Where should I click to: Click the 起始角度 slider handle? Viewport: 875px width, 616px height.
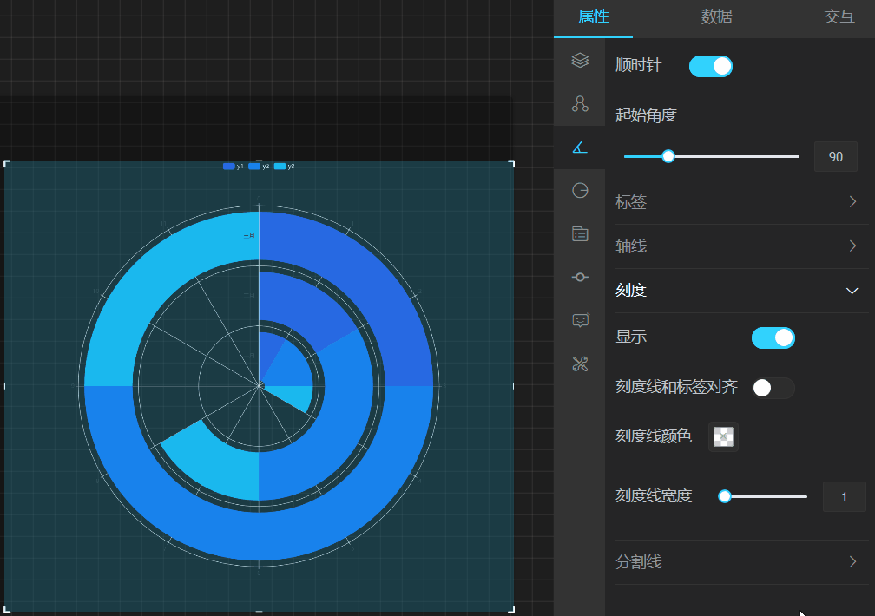(x=668, y=156)
